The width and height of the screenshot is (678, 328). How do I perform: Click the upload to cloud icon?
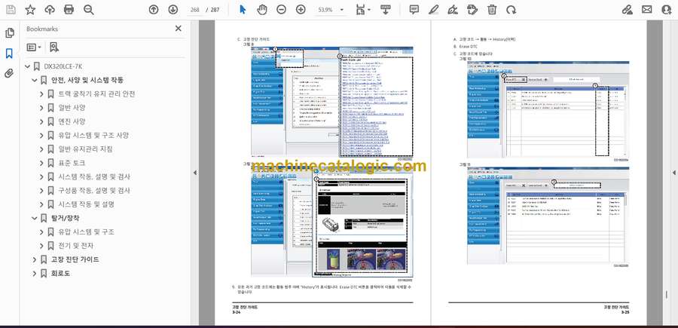[50, 10]
